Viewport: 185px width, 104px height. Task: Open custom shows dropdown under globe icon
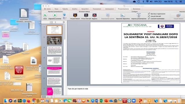pyautogui.click(x=64, y=18)
